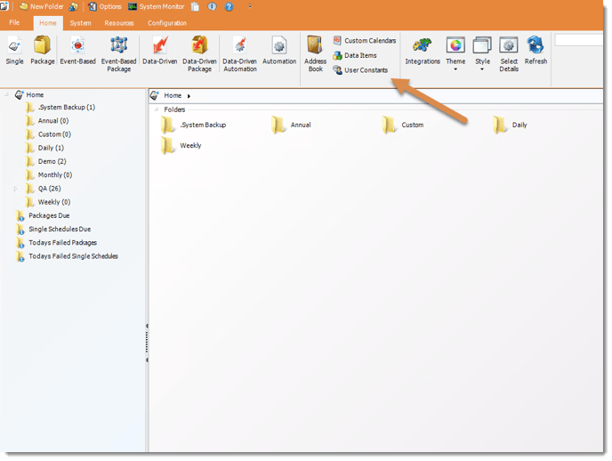Image resolution: width=612 pixels, height=461 pixels.
Task: Expand the breadcrumb arrow after Home
Action: coord(189,96)
